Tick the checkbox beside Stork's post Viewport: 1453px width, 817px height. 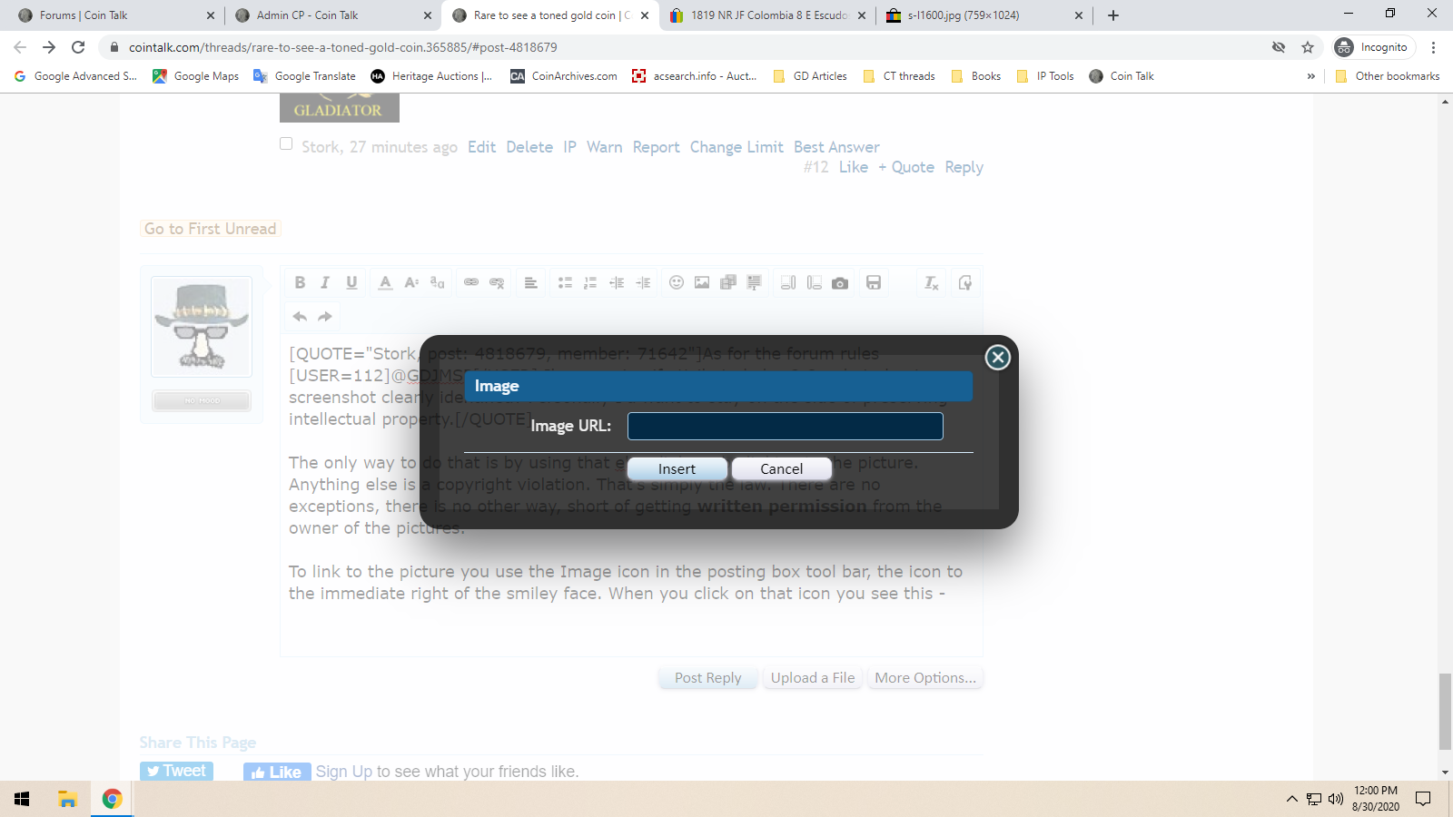286,143
